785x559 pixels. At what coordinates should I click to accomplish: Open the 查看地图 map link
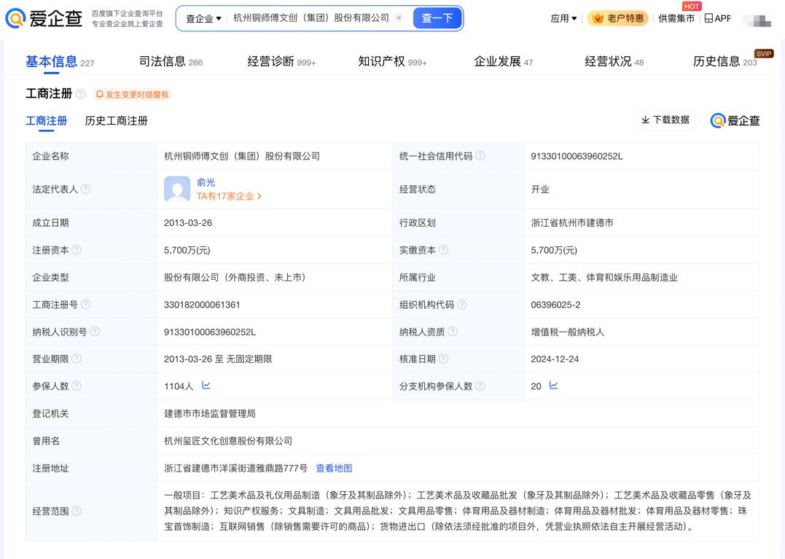(334, 469)
